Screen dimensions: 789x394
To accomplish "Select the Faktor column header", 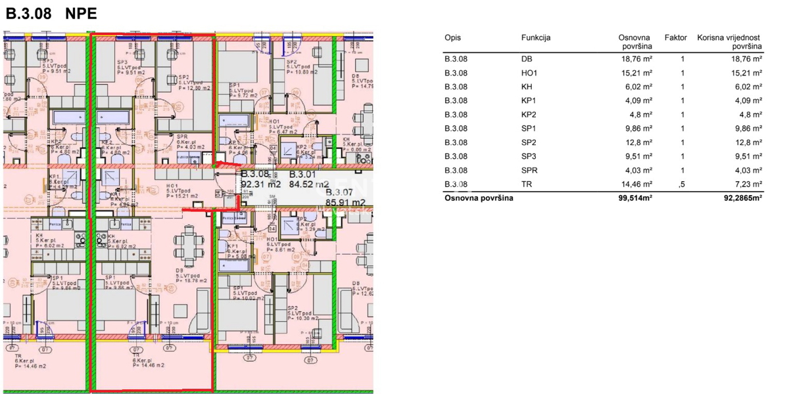I will click(675, 38).
